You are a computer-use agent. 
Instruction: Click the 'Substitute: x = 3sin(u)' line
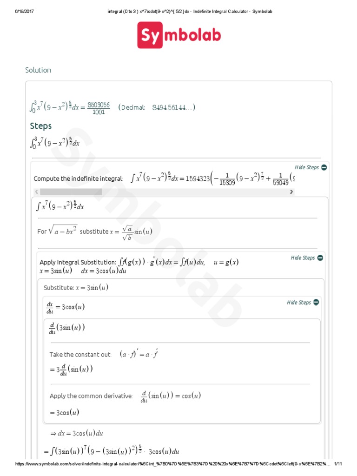point(76,288)
